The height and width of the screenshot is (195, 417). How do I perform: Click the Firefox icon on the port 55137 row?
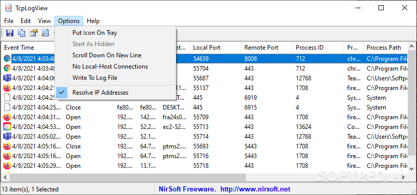point(7,88)
